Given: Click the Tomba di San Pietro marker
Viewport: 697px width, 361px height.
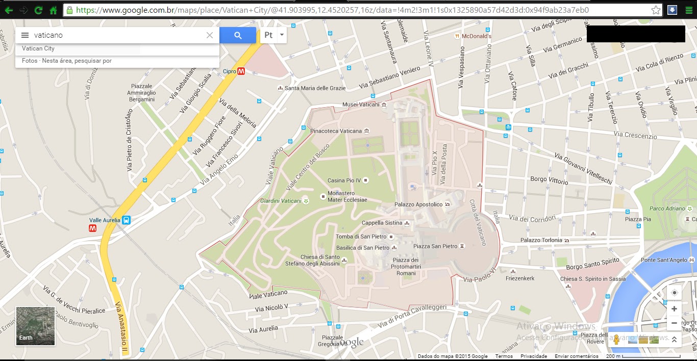Looking at the screenshot, I should [391, 237].
